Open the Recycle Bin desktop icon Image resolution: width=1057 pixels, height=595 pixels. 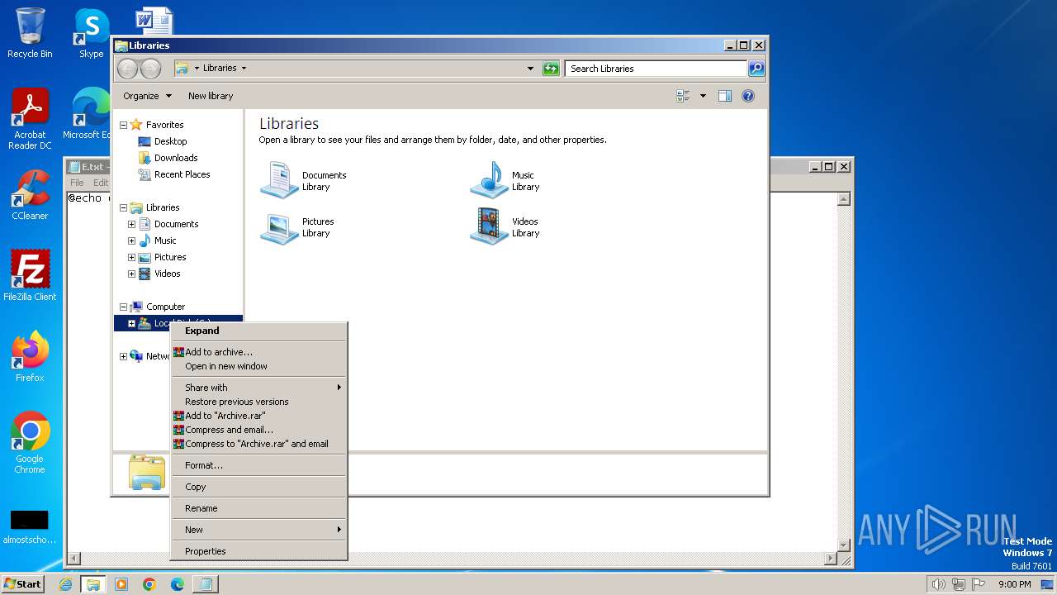click(x=30, y=33)
